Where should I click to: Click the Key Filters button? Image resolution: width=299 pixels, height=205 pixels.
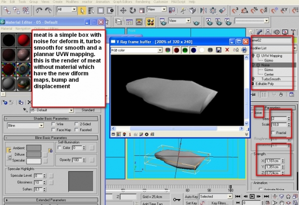[x=219, y=203]
